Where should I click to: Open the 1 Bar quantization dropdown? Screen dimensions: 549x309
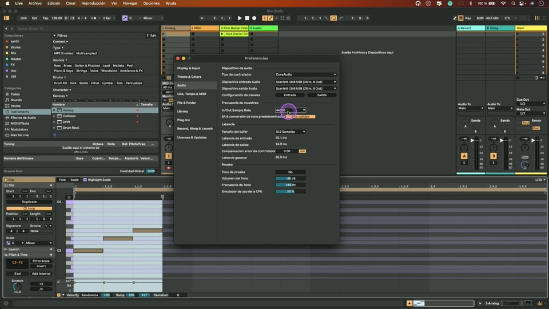pyautogui.click(x=109, y=18)
